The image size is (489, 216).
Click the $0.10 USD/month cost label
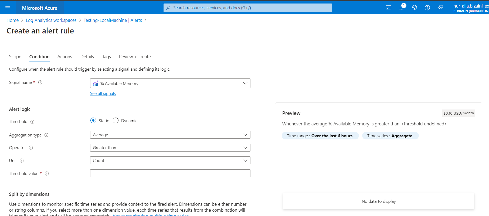pos(459,113)
